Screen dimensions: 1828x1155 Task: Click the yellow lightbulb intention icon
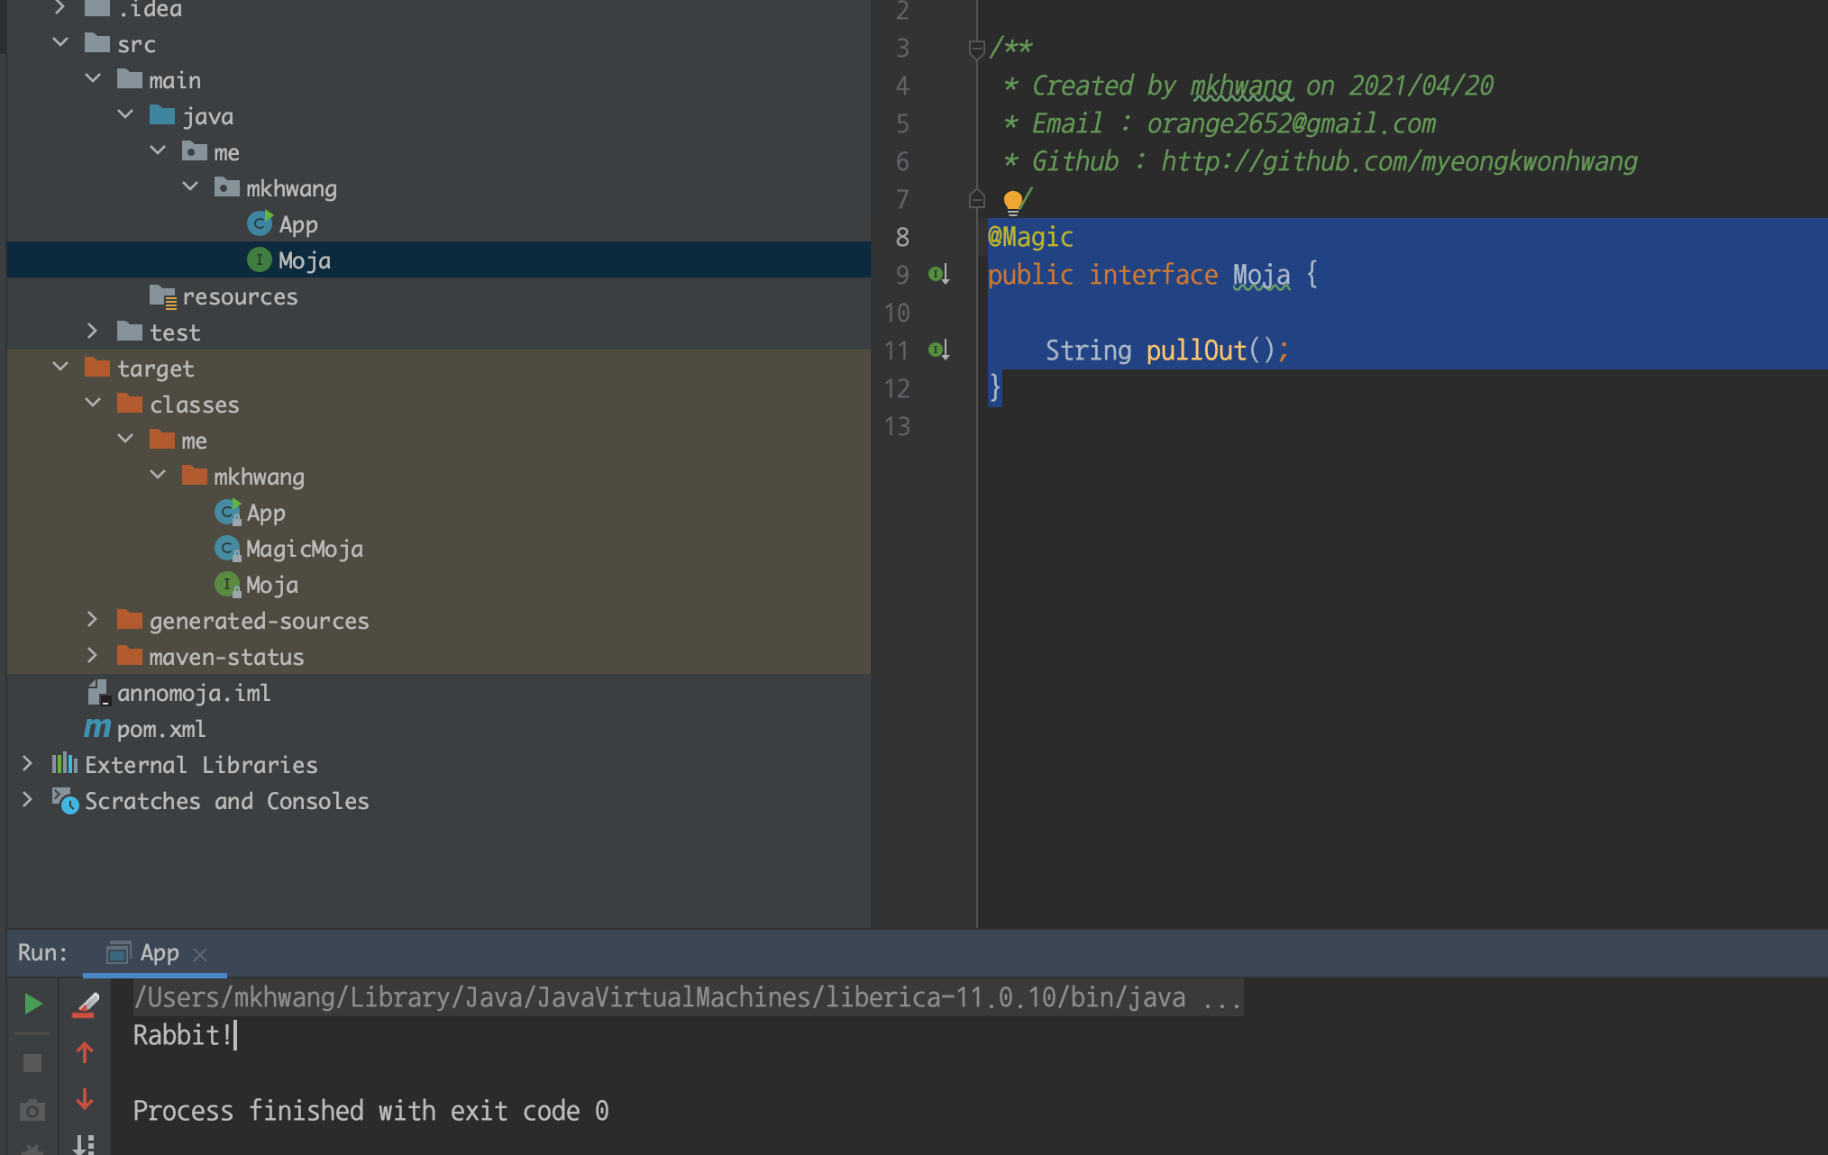(1012, 201)
